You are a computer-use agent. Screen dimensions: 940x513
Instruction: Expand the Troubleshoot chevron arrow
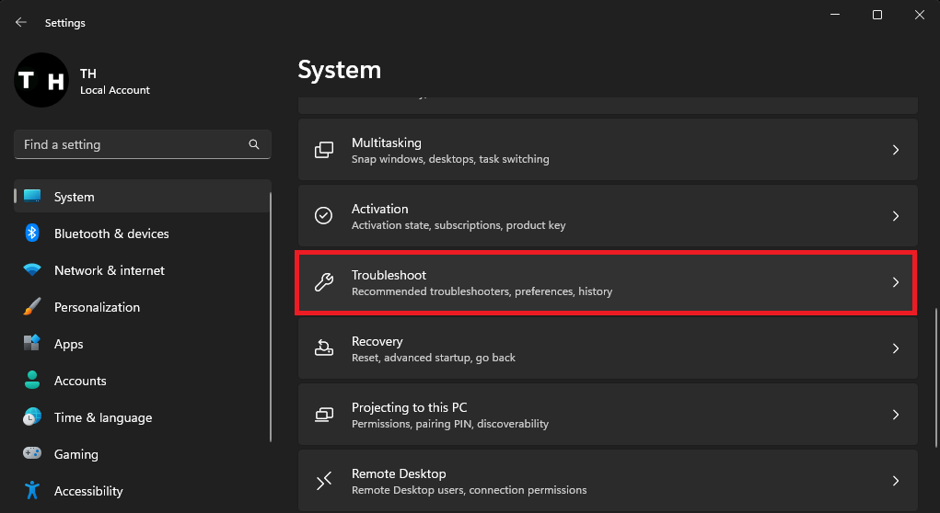coord(895,282)
